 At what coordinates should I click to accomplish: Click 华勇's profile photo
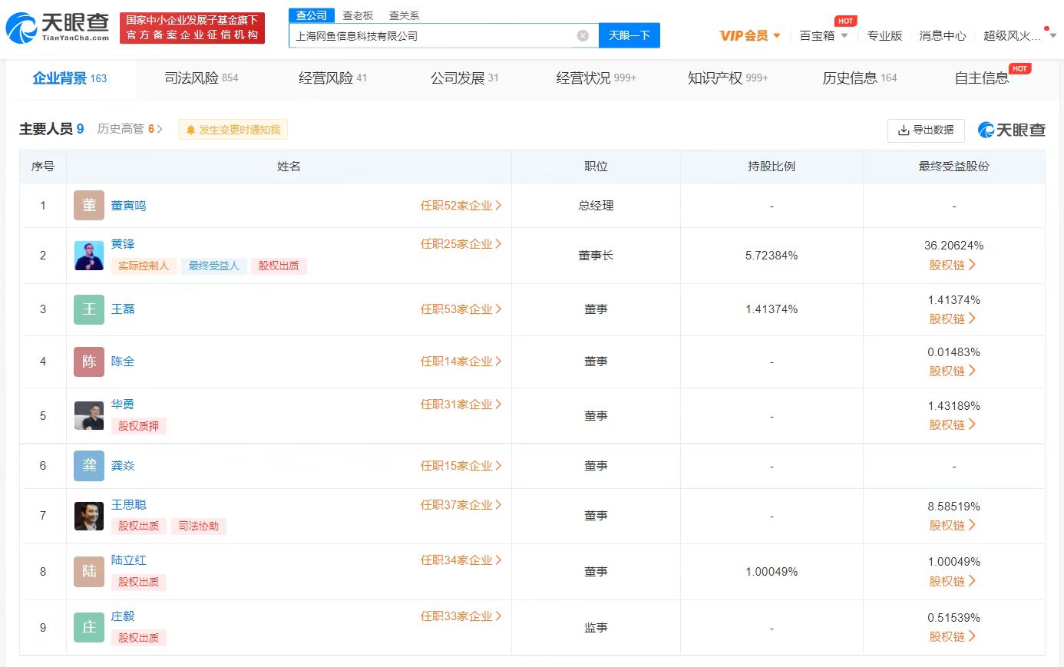click(89, 416)
